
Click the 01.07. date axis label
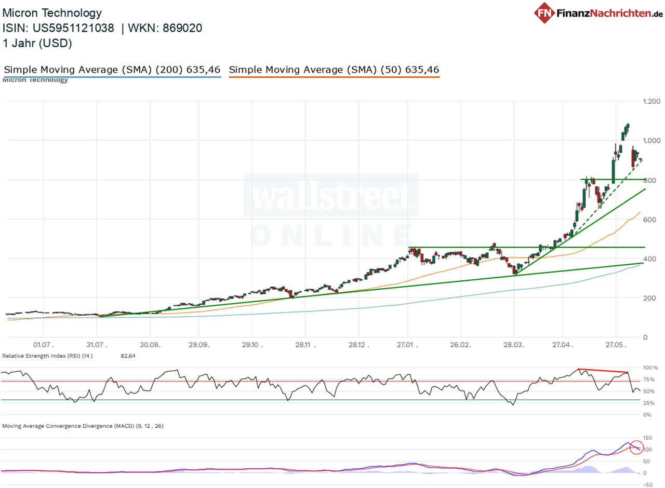tap(44, 345)
